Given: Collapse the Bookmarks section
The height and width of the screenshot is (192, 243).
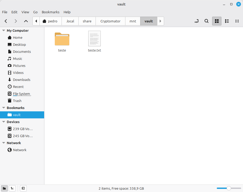Looking at the screenshot, I should click(4, 108).
